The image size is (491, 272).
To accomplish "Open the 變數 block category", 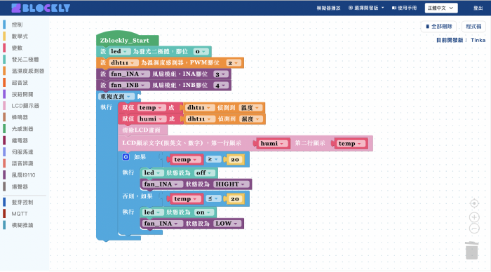I will coord(18,48).
